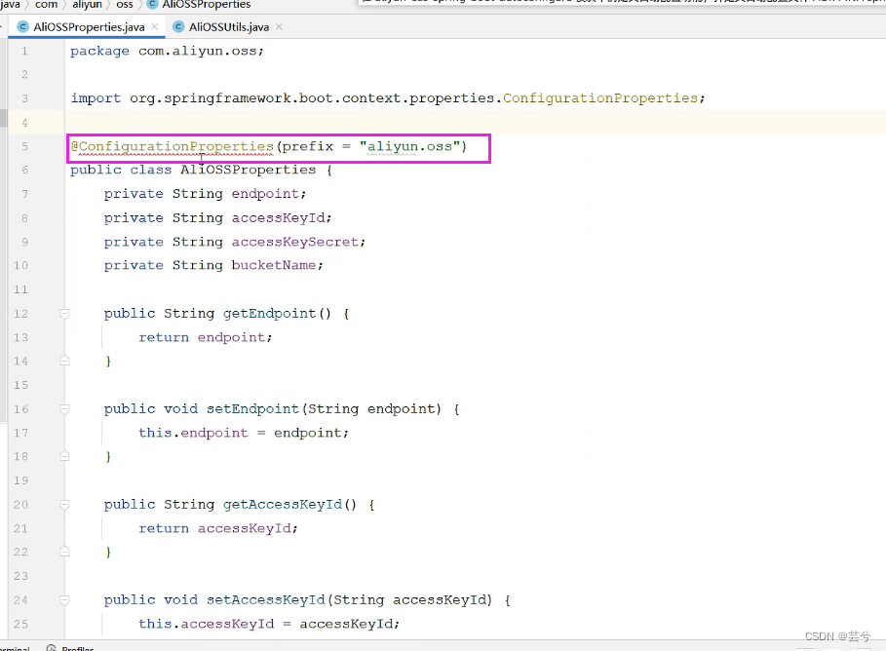Click the class icon on AliOSSUtils.java tab
Viewport: 886px width, 651px height.
[x=178, y=26]
